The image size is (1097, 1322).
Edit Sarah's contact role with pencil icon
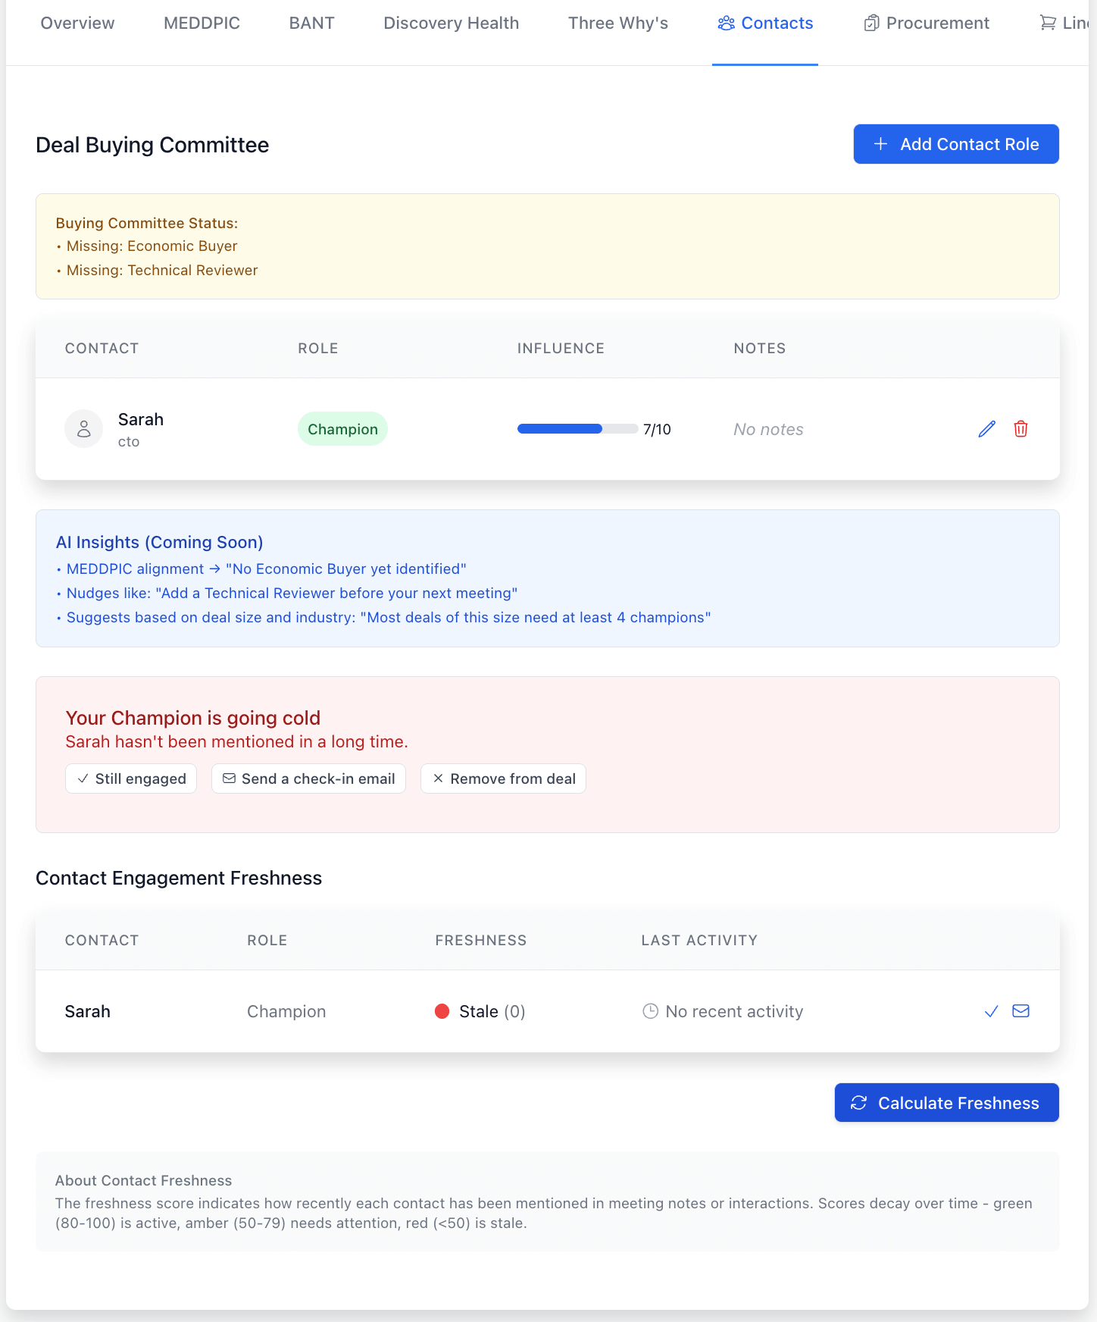(x=986, y=429)
